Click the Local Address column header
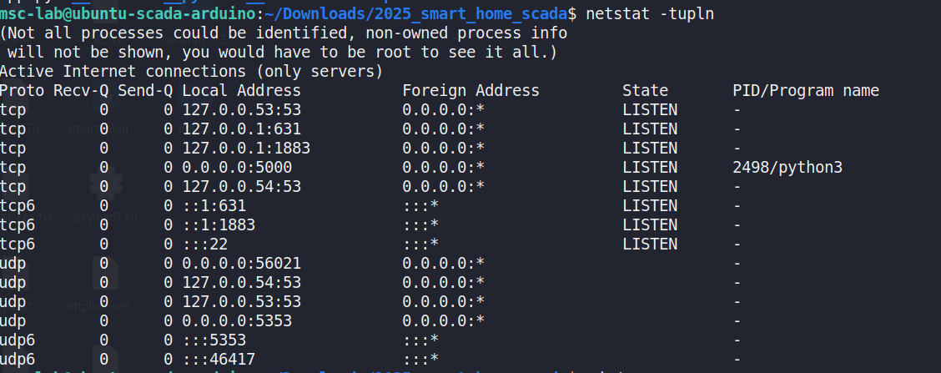 [x=241, y=91]
